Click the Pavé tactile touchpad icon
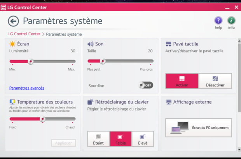The image size is (241, 159). [x=168, y=44]
